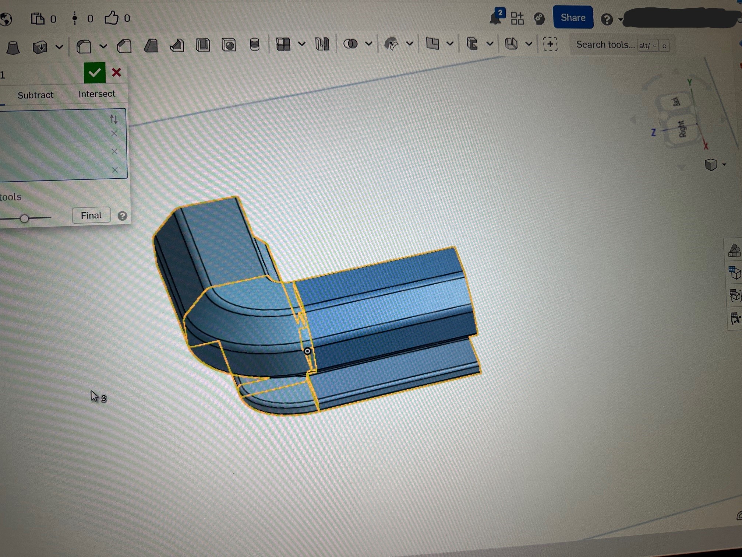This screenshot has height=557, width=742.
Task: Select the Chamfer tool
Action: click(124, 46)
